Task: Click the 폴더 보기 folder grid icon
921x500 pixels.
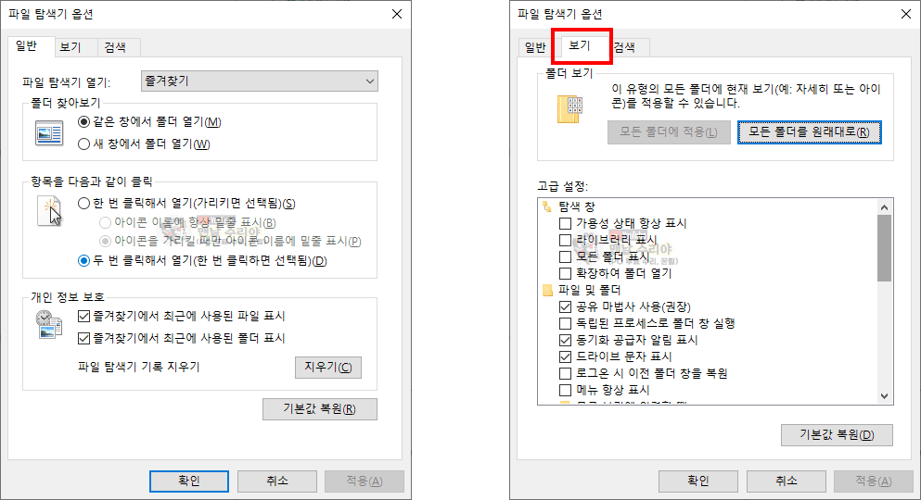Action: coord(569,109)
